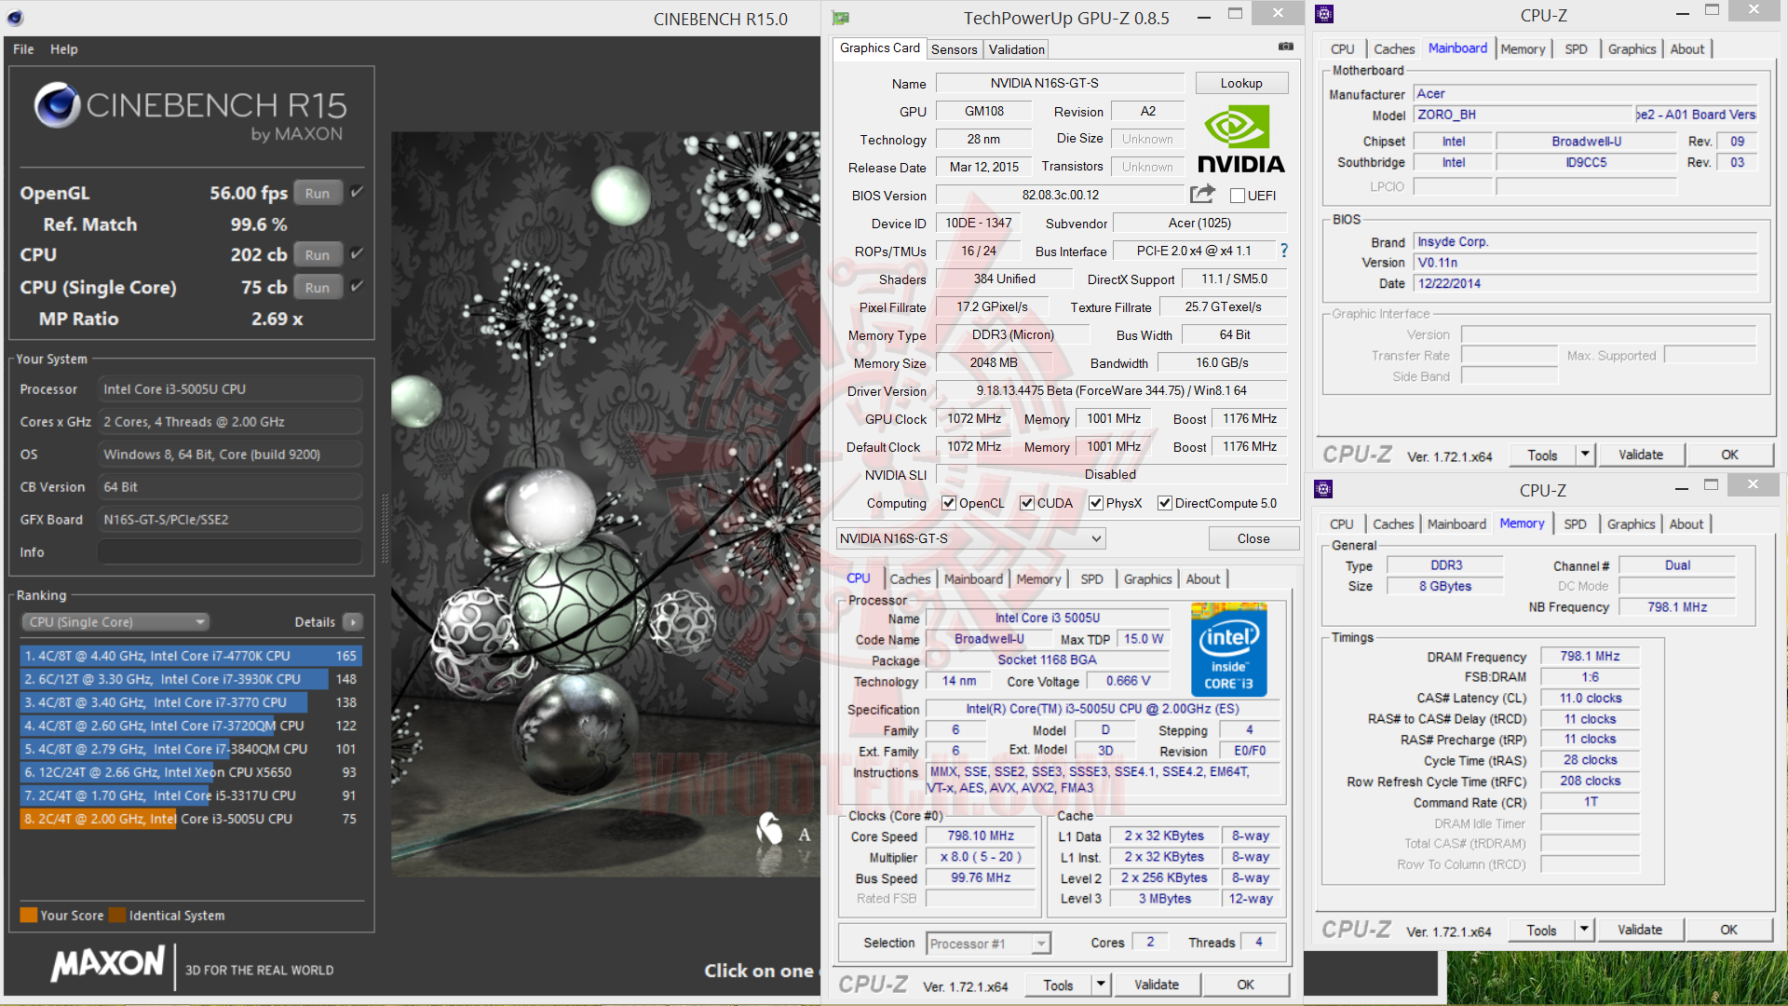
Task: Switch to the GPU-Z Sensors tab
Action: coord(954,49)
